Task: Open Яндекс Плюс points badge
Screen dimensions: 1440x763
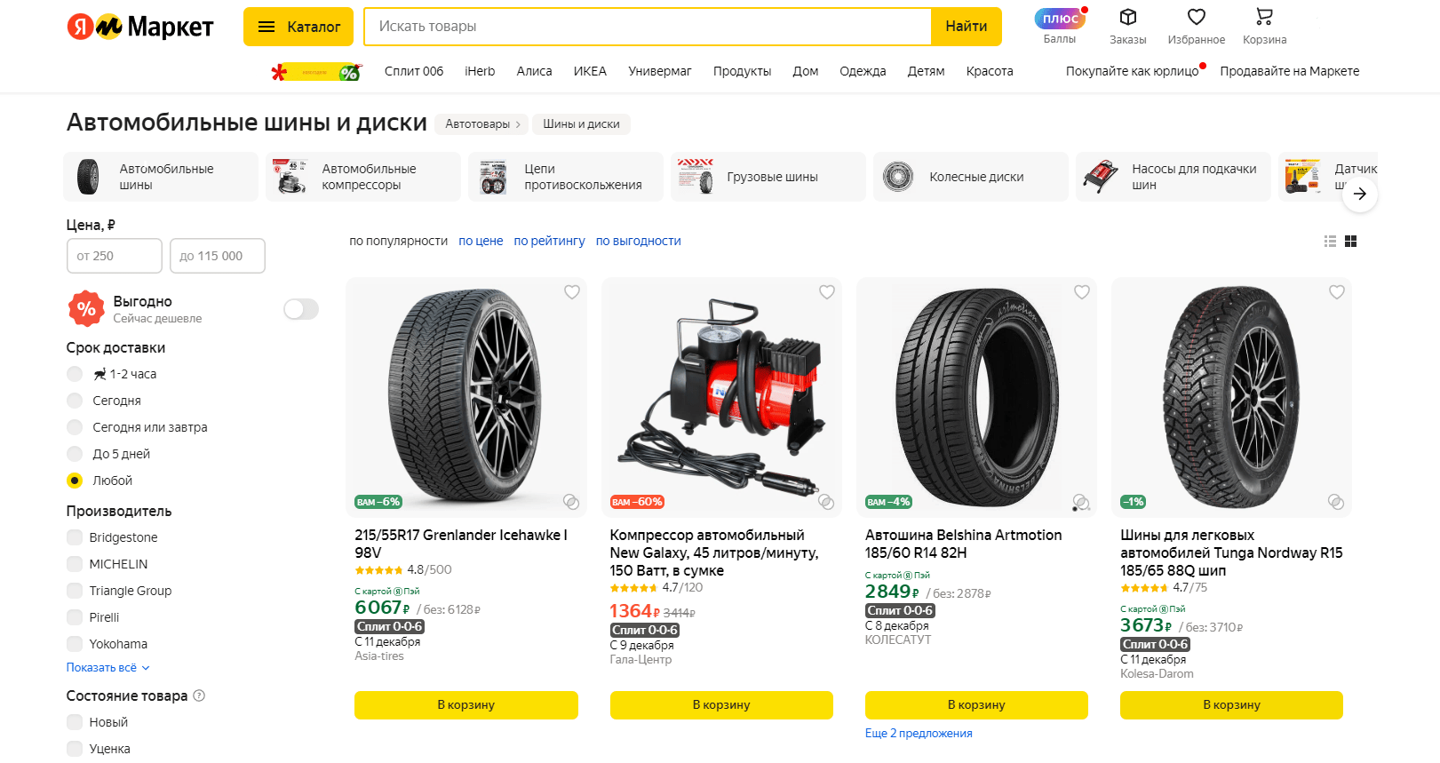Action: point(1059,20)
